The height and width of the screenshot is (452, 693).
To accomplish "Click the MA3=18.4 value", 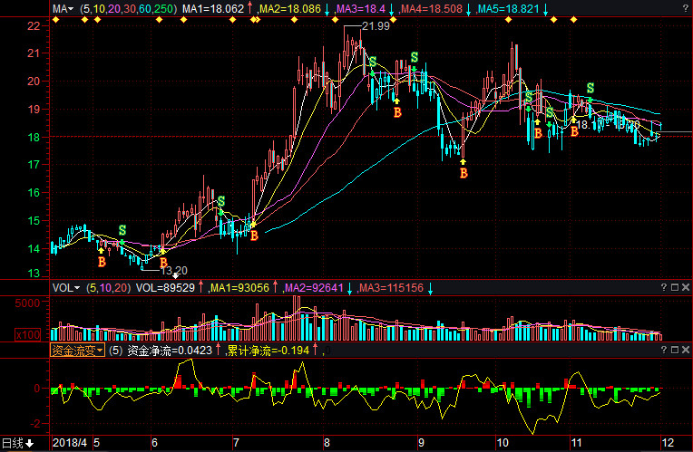I will 361,9.
